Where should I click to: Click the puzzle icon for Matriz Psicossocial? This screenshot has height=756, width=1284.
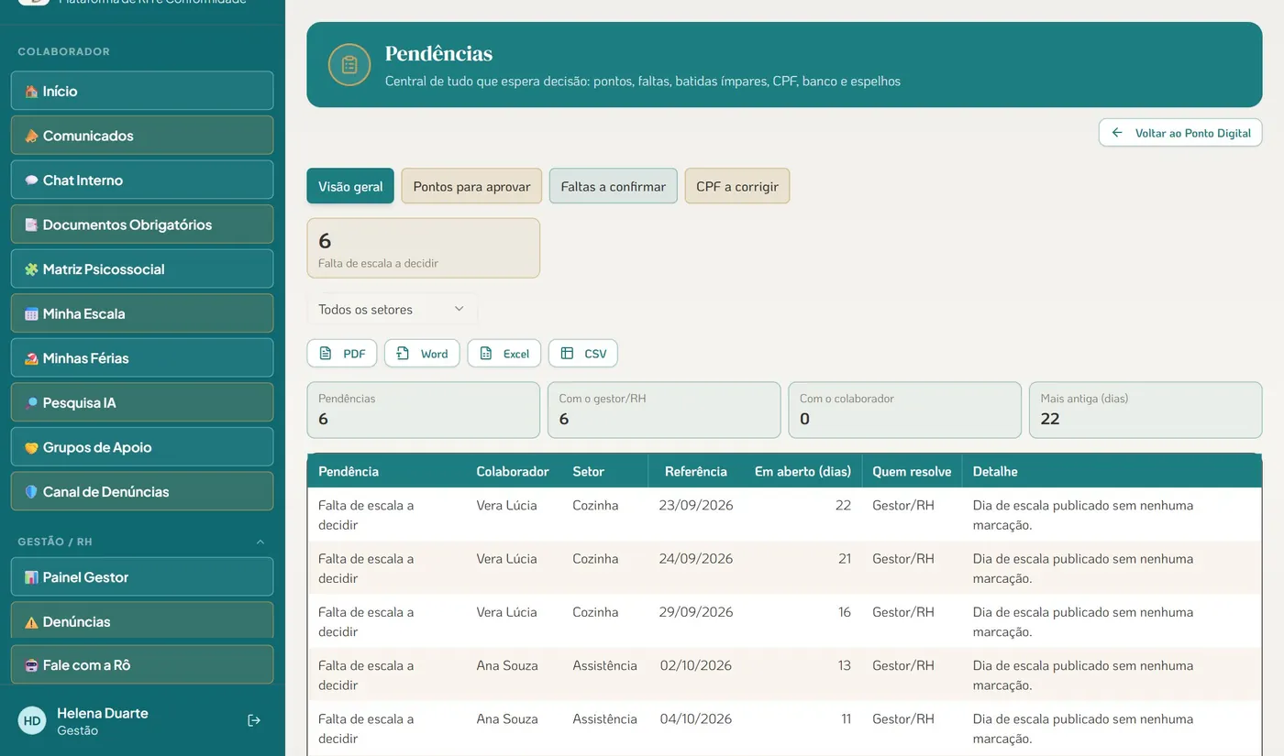31,269
